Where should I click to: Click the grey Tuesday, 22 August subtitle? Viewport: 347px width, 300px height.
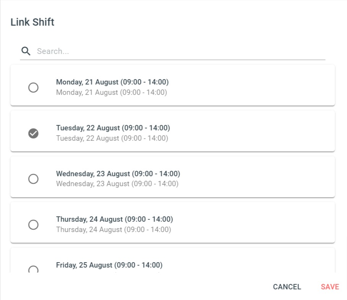pos(112,138)
